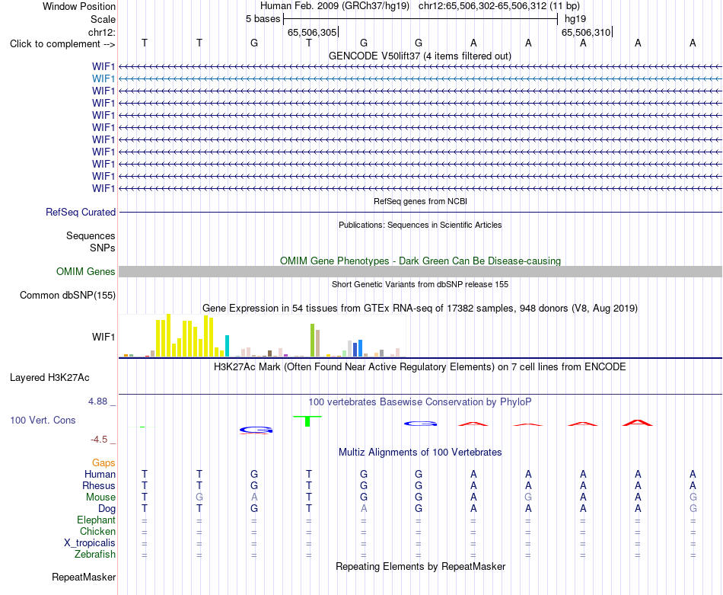
Task: Open the light-blue highlighted WIF1 transcript label
Action: coord(104,79)
